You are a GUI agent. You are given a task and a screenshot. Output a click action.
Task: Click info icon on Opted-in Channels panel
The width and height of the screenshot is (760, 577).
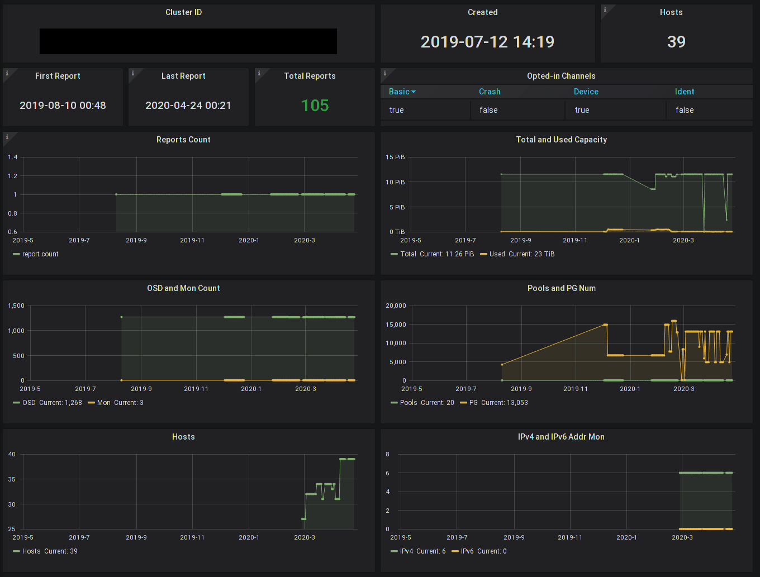(x=384, y=73)
